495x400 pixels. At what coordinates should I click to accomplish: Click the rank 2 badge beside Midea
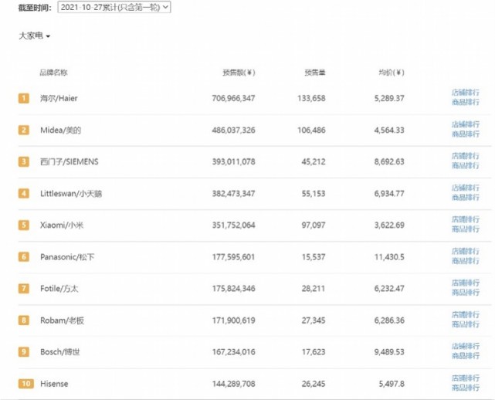(x=24, y=130)
